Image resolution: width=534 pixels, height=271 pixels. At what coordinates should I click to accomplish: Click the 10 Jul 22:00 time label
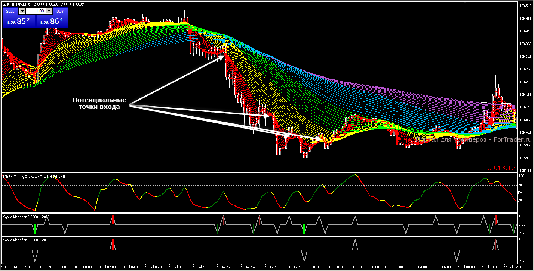pos(346,267)
